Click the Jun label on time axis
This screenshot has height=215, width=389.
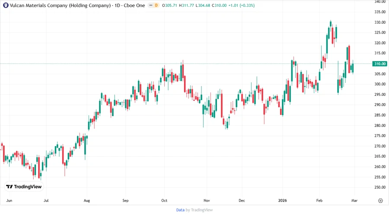click(9, 200)
